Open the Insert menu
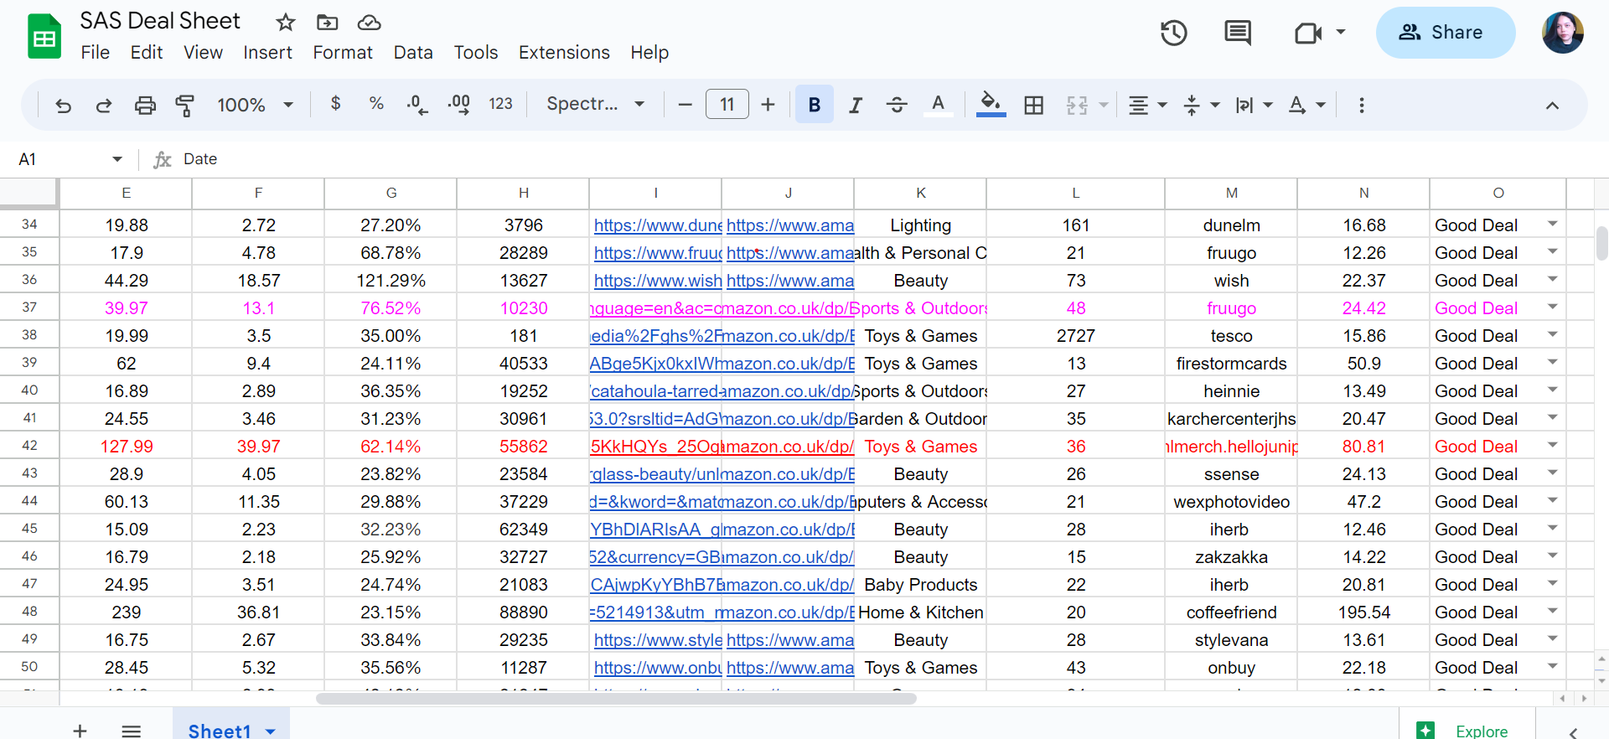This screenshot has width=1609, height=739. coord(268,52)
